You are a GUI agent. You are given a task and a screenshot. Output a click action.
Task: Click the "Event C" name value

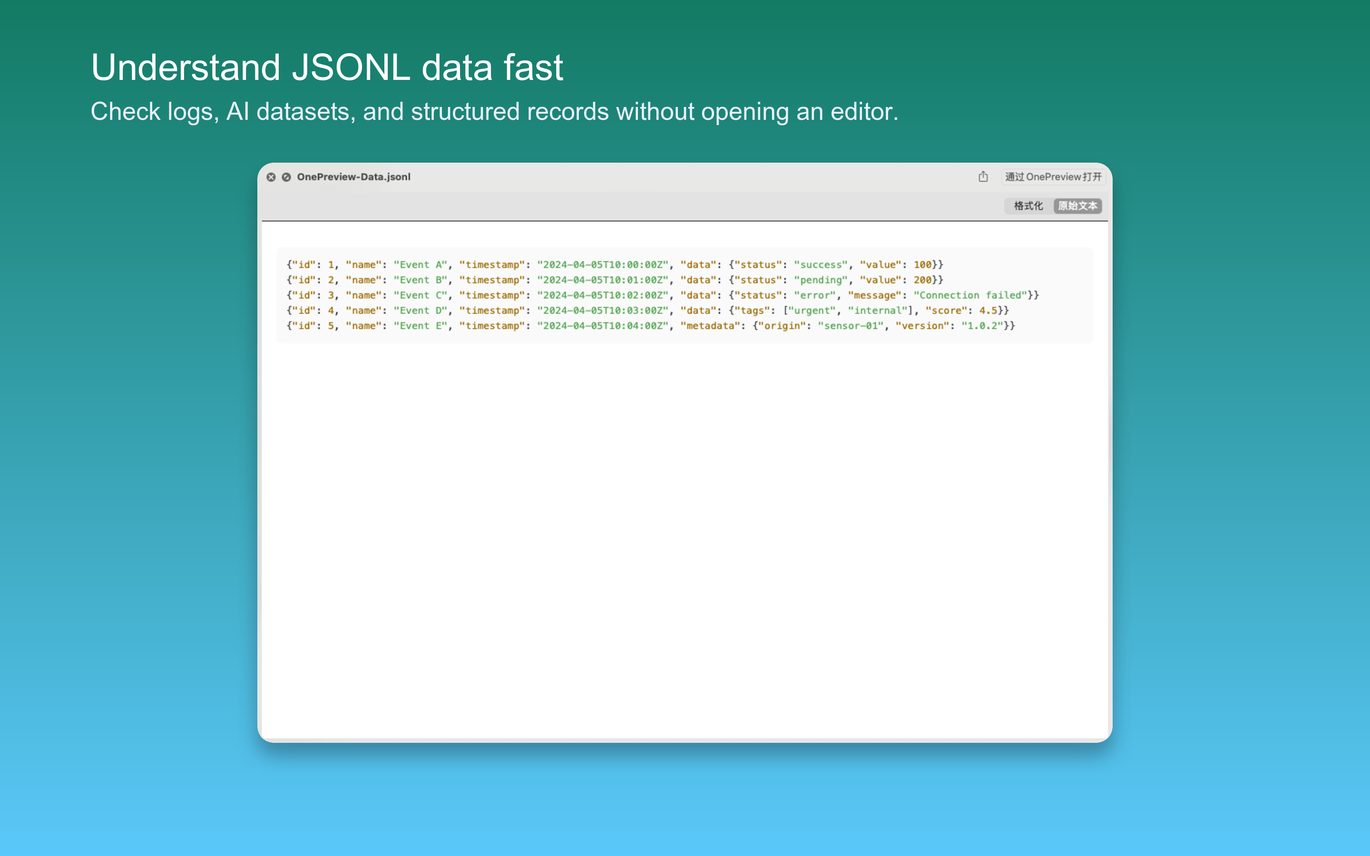421,295
